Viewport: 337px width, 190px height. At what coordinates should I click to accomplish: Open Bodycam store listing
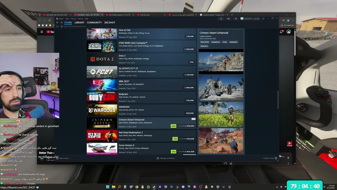(x=142, y=97)
